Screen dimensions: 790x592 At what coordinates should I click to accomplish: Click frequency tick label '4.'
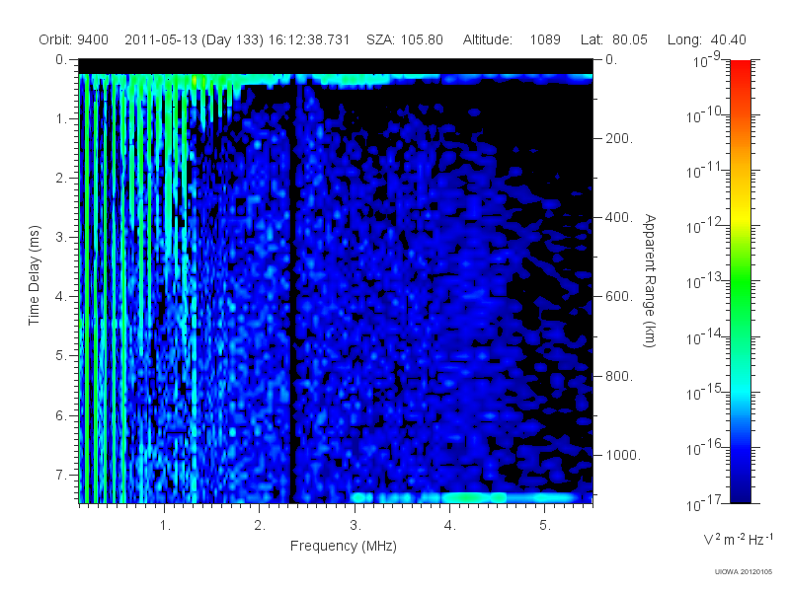[x=450, y=526]
